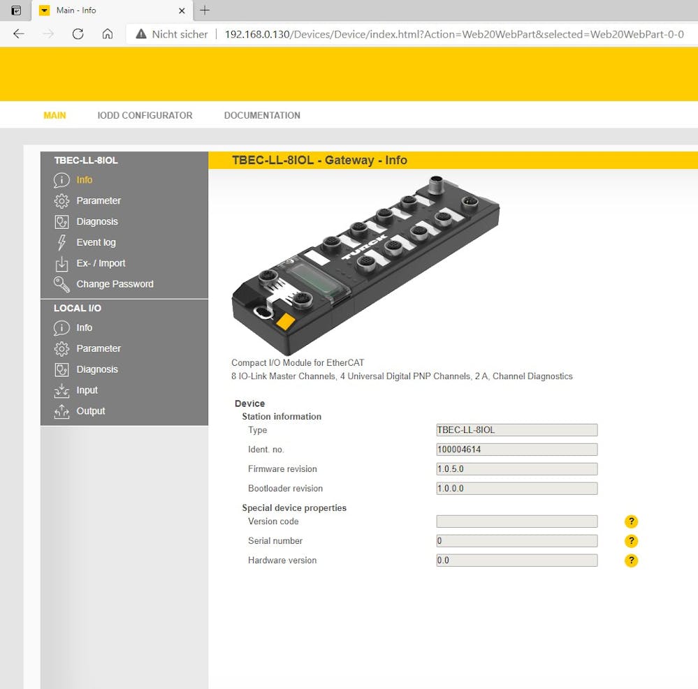Click the 'TBEC-LL-8IOL - Gateway - Info' page title
698x689 pixels.
click(x=319, y=160)
